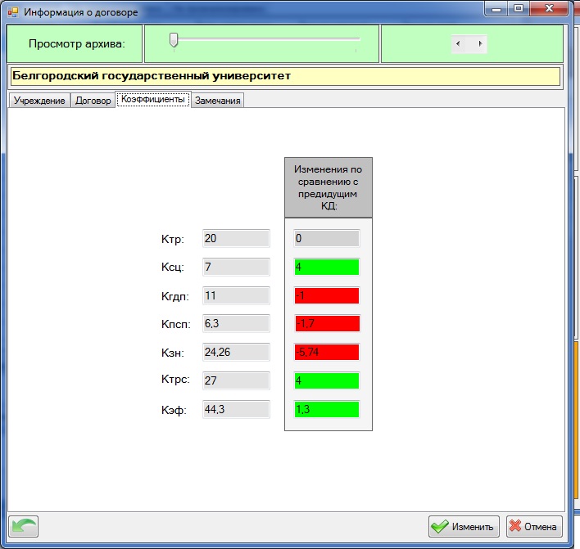Viewport: 580px width, 549px height.
Task: Switch to the Договор tab
Action: (x=93, y=101)
